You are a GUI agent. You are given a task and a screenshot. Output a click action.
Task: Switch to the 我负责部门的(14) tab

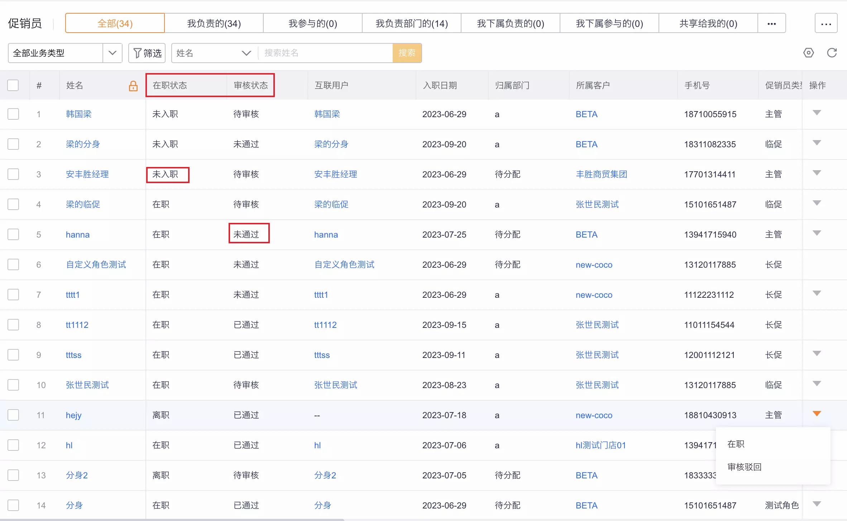click(x=412, y=23)
